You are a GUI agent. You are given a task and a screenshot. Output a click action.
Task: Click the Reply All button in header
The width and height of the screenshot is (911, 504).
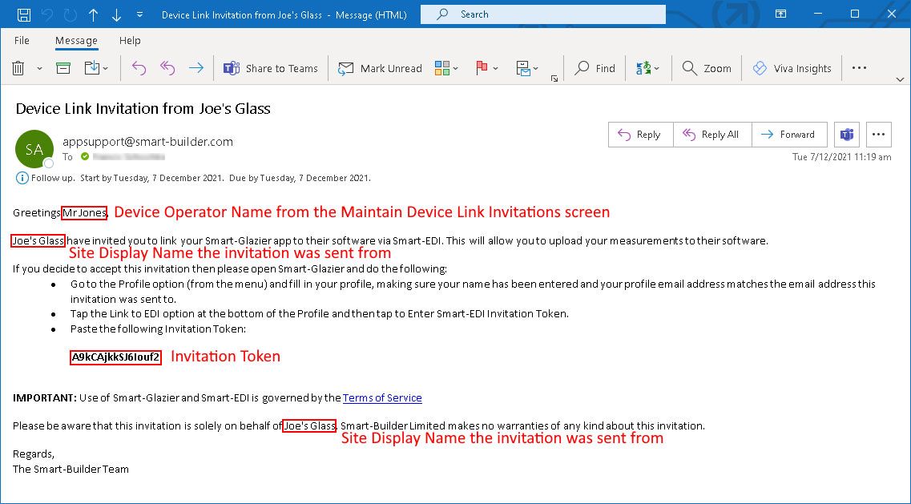coord(713,135)
